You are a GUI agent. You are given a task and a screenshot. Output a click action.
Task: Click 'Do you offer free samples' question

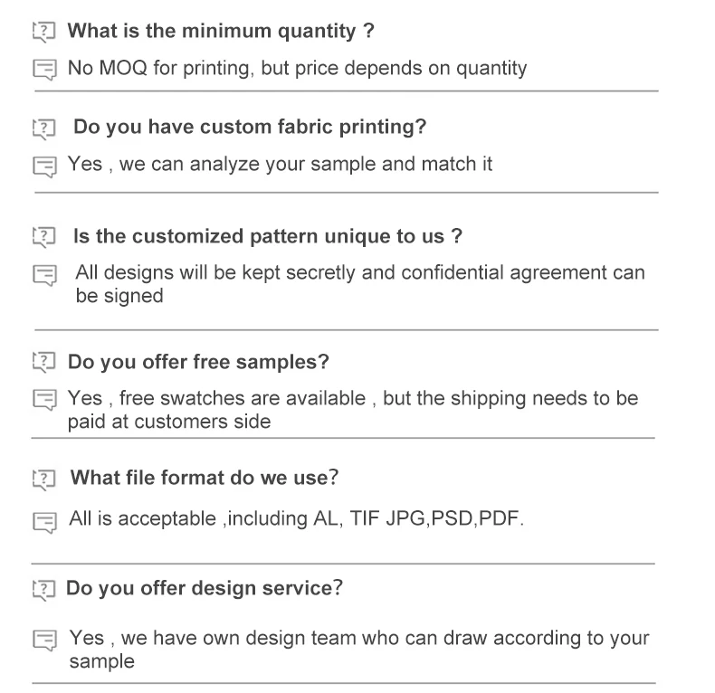tap(198, 362)
